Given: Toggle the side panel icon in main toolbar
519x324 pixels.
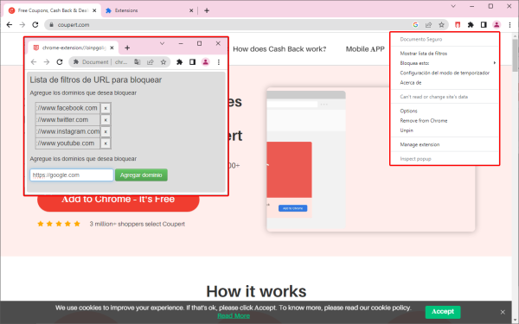Looking at the screenshot, I should (x=484, y=25).
